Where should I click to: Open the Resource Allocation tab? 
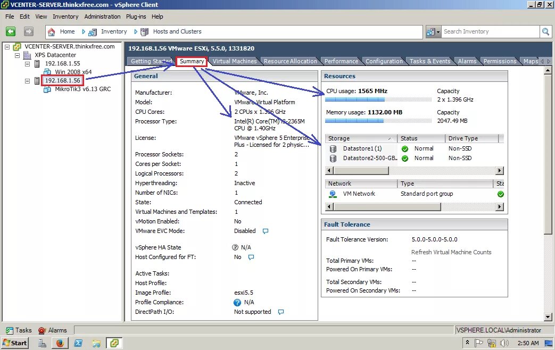point(290,61)
